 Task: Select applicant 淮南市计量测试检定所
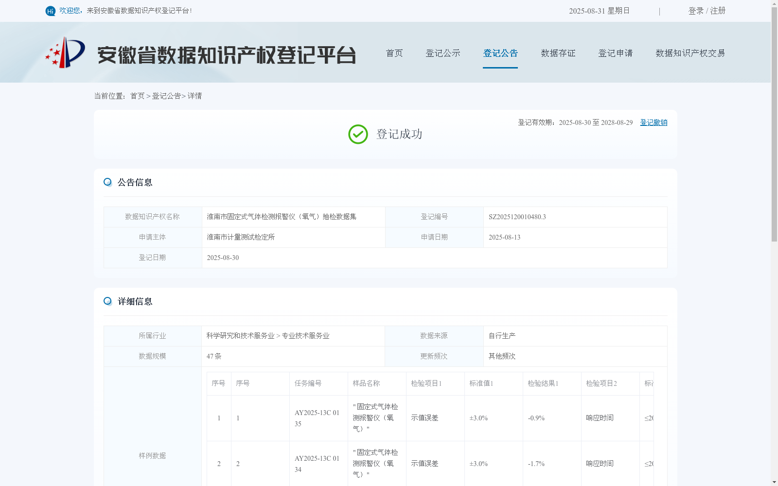(241, 237)
